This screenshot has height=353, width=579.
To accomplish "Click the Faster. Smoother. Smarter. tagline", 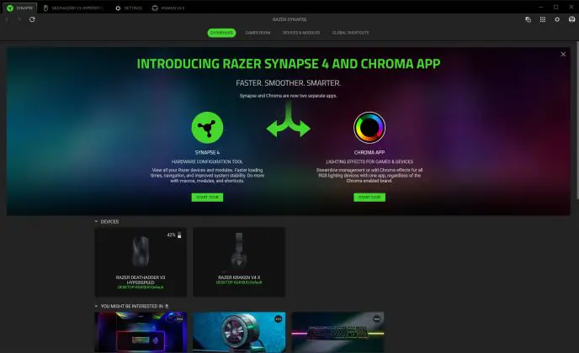I will (x=288, y=83).
